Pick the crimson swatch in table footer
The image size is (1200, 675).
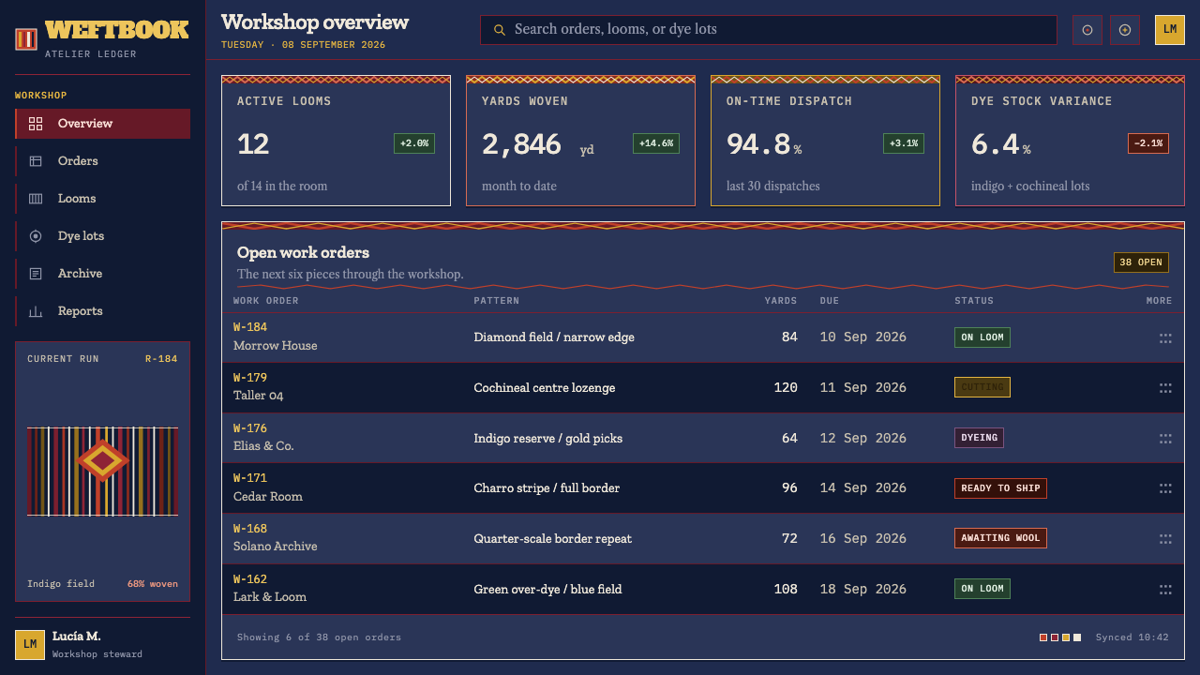point(1055,637)
